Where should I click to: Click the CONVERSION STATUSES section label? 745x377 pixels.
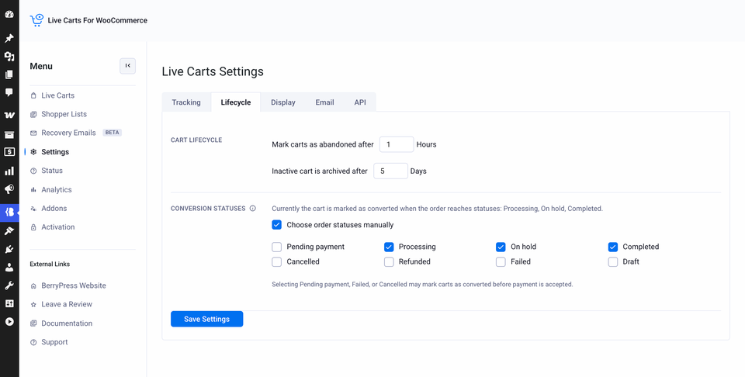coord(208,208)
